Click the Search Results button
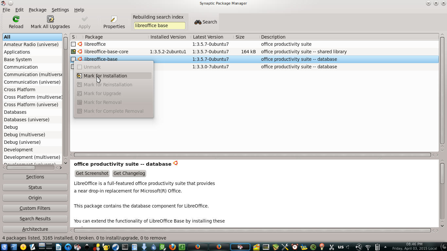Screen dimensions: 447x251 pyautogui.click(x=35, y=219)
